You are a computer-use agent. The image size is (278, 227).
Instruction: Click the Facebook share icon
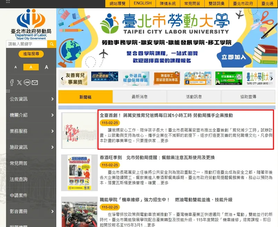[12, 83]
